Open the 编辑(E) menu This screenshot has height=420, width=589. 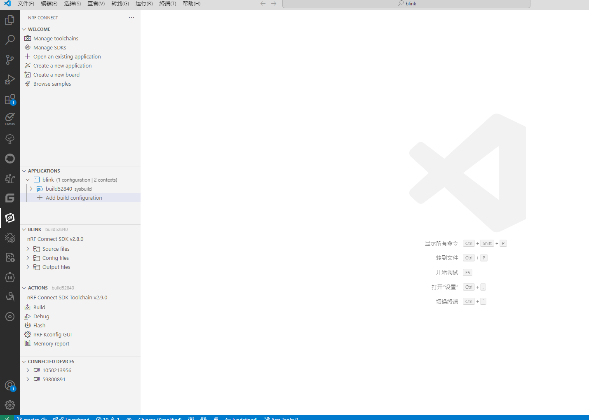point(49,3)
